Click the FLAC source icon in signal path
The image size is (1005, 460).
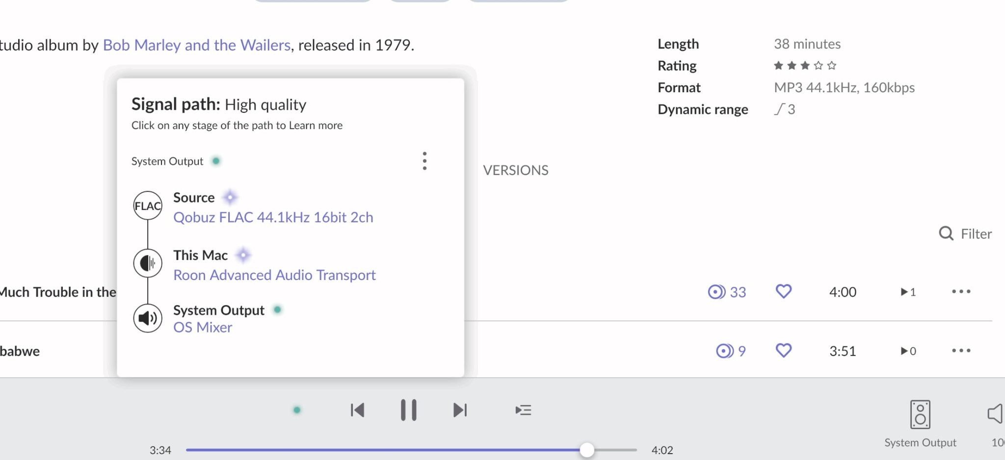pos(148,205)
